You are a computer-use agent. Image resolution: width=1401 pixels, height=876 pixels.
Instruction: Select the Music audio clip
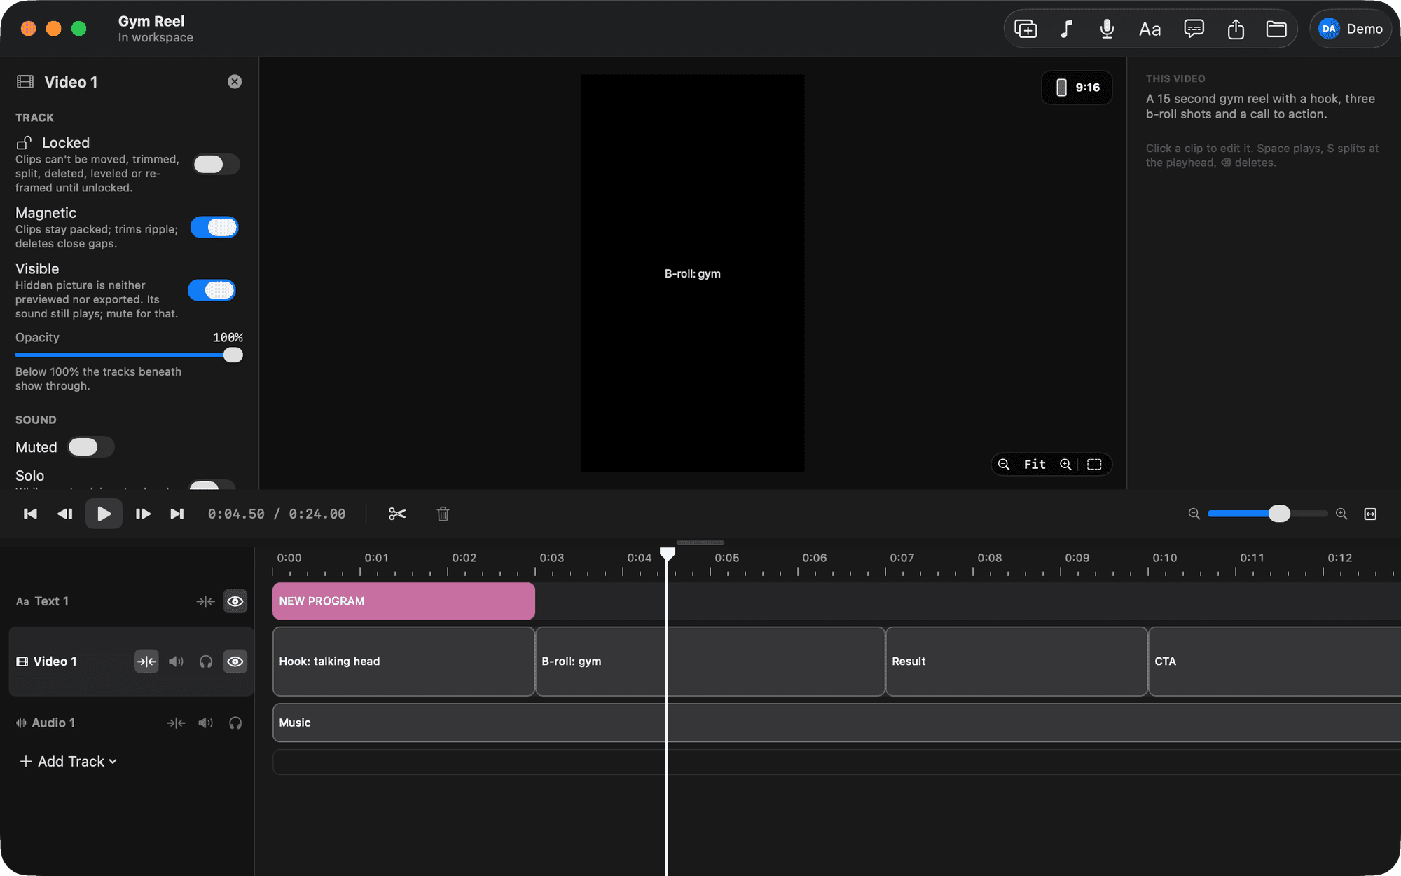836,723
